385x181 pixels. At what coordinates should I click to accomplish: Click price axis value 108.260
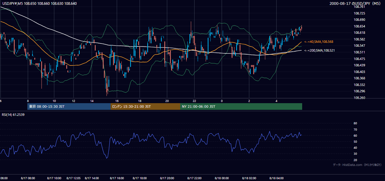(359, 98)
